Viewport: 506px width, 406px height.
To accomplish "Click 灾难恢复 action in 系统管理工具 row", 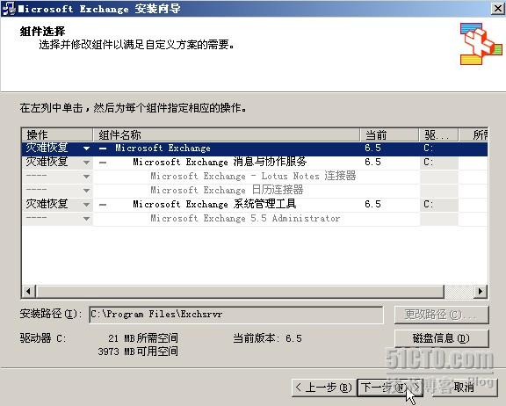I will (47, 204).
